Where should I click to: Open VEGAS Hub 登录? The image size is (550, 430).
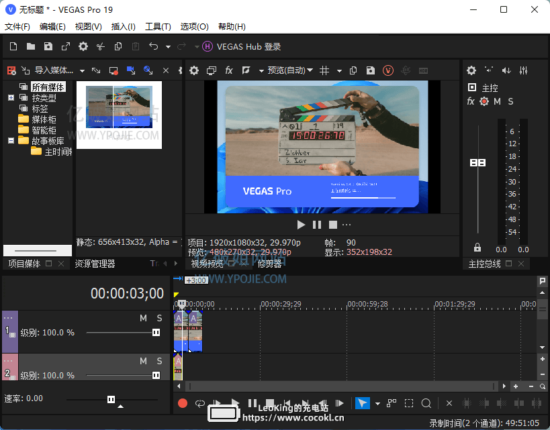point(242,46)
